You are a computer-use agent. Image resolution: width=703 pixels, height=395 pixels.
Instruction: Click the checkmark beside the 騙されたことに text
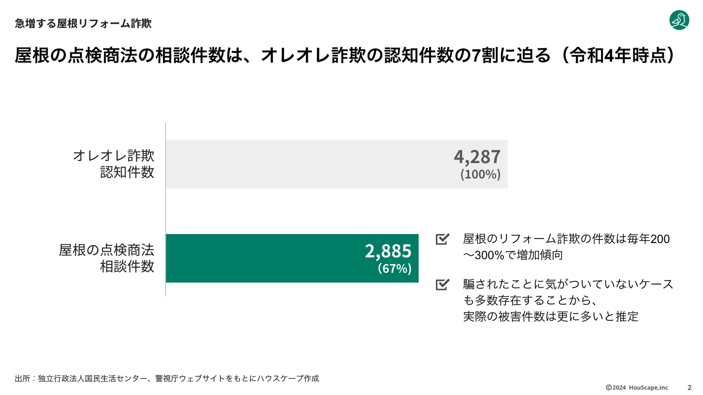tap(442, 284)
